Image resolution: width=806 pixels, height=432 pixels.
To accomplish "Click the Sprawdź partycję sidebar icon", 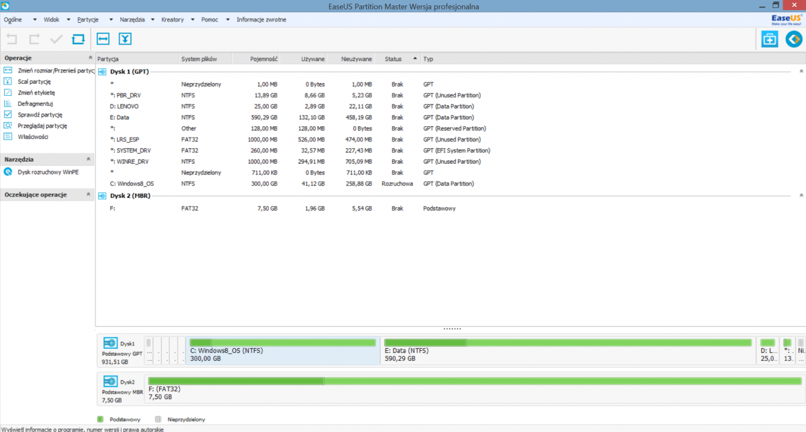I will [x=8, y=115].
